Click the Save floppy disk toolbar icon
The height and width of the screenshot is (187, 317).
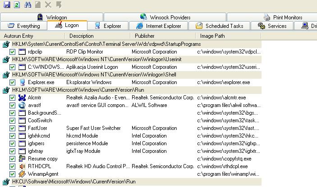(7, 4)
